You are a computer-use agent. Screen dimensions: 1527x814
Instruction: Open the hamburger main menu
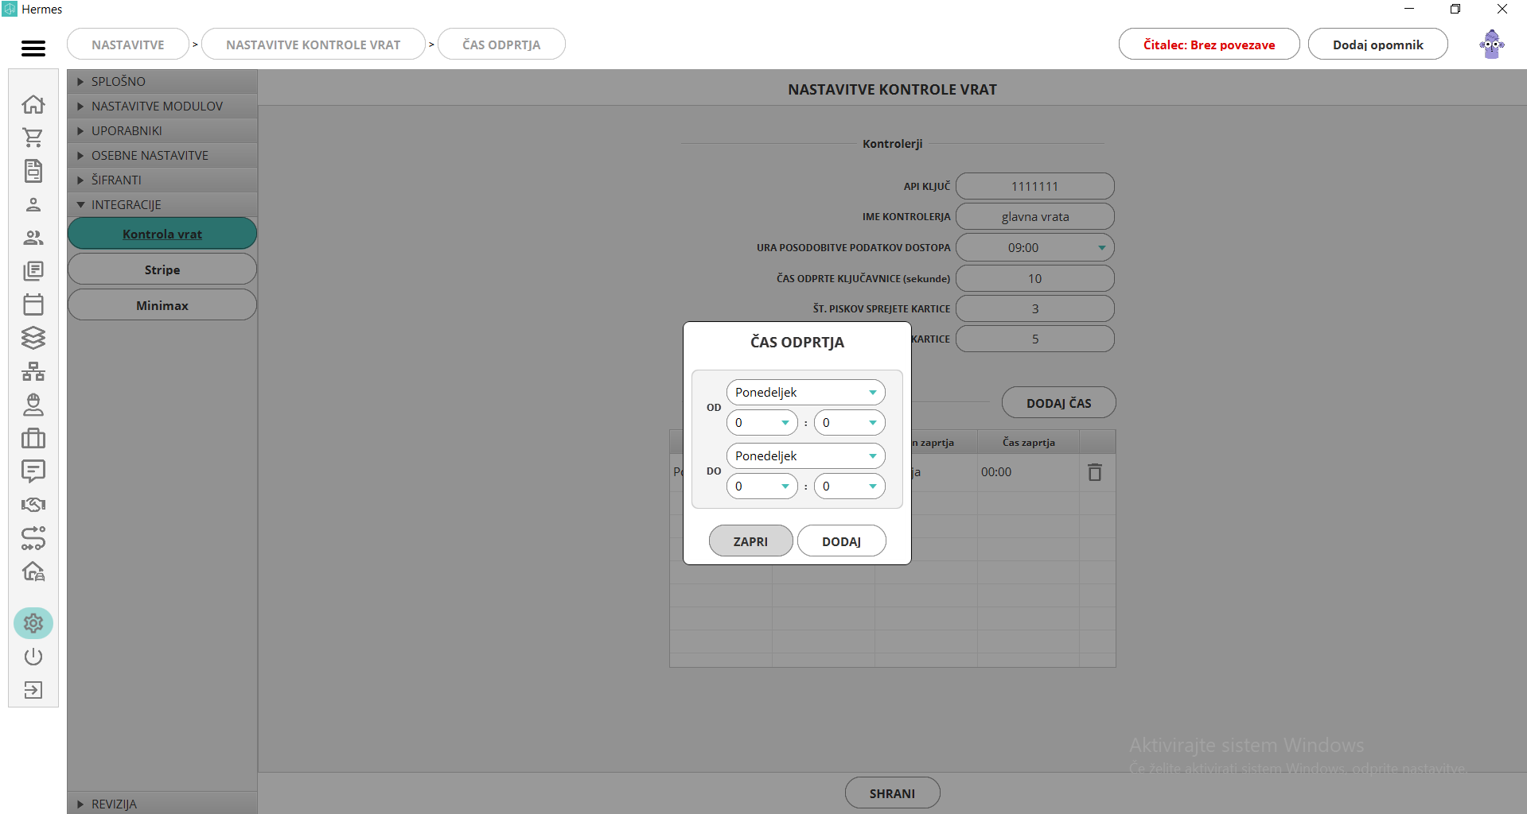point(33,48)
